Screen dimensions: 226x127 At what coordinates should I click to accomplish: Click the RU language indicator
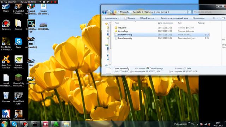click(193, 124)
